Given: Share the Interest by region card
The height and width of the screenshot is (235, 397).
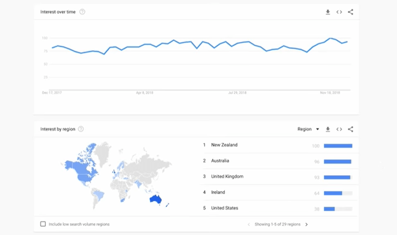Looking at the screenshot, I should [350, 129].
